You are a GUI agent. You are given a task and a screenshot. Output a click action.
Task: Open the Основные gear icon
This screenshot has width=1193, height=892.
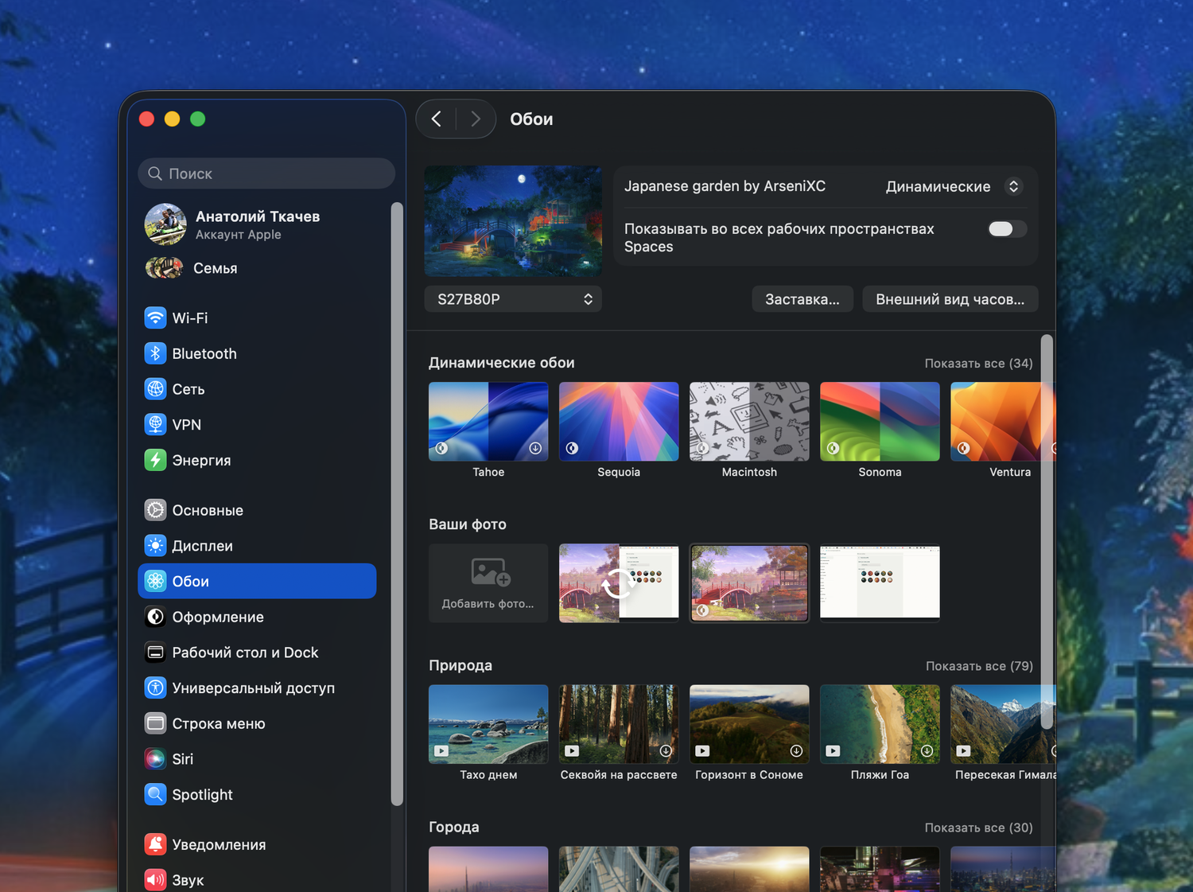155,510
